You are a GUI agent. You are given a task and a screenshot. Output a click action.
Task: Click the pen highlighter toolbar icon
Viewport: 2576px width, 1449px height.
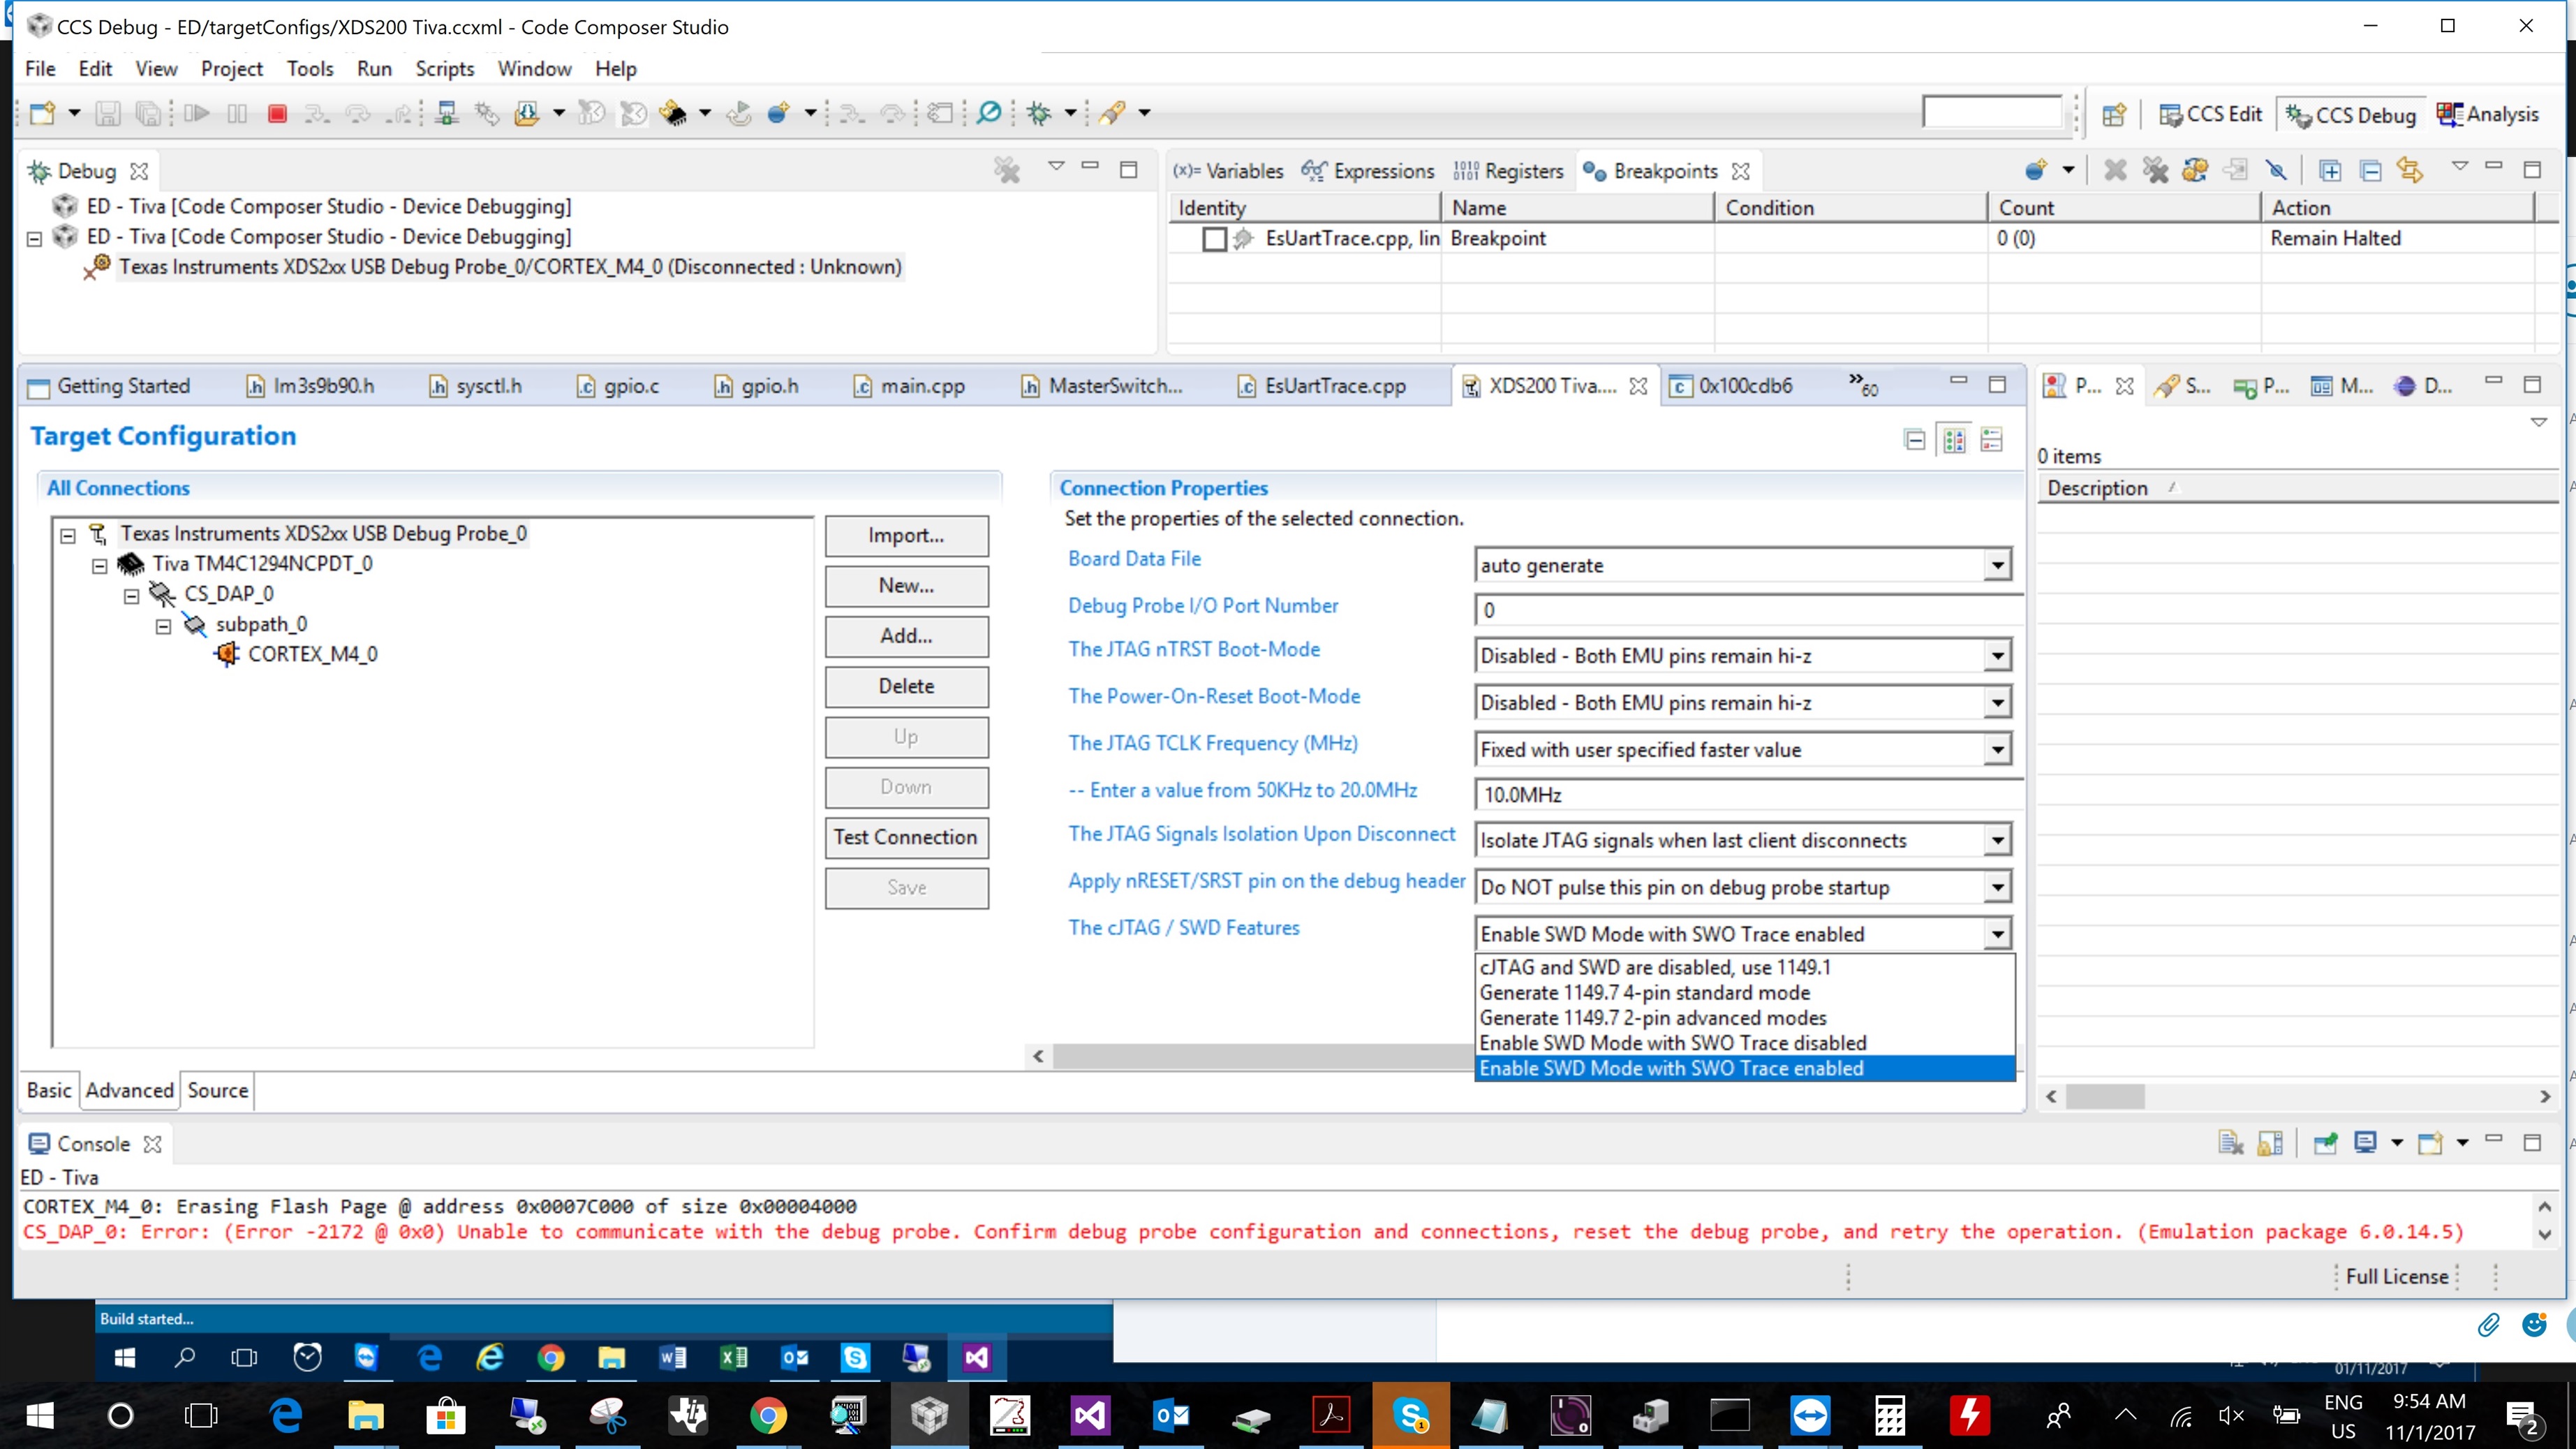1112,114
